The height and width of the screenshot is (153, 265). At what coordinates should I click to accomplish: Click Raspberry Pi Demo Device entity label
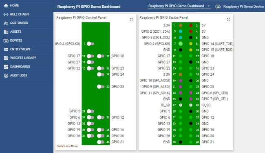coord(243,7)
